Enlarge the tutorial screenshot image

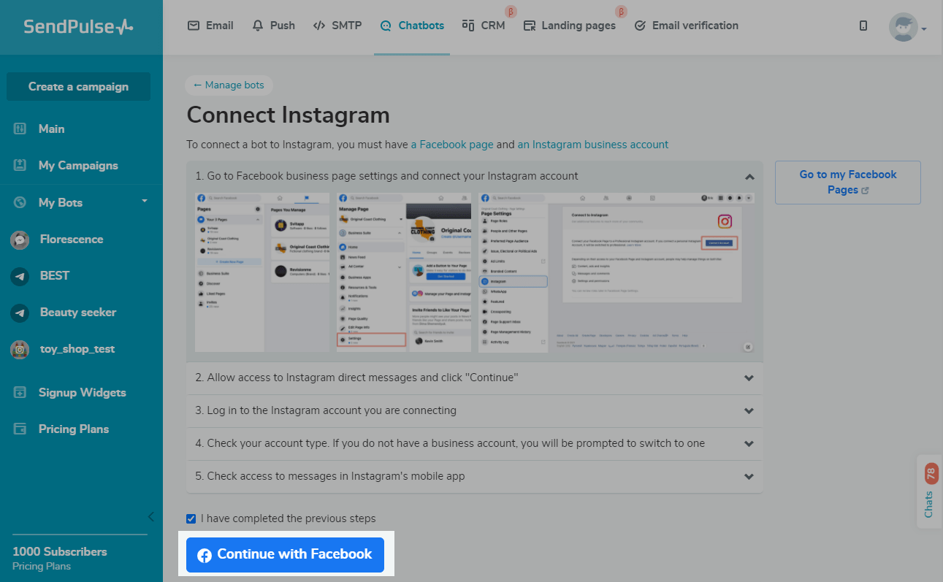tap(476, 273)
